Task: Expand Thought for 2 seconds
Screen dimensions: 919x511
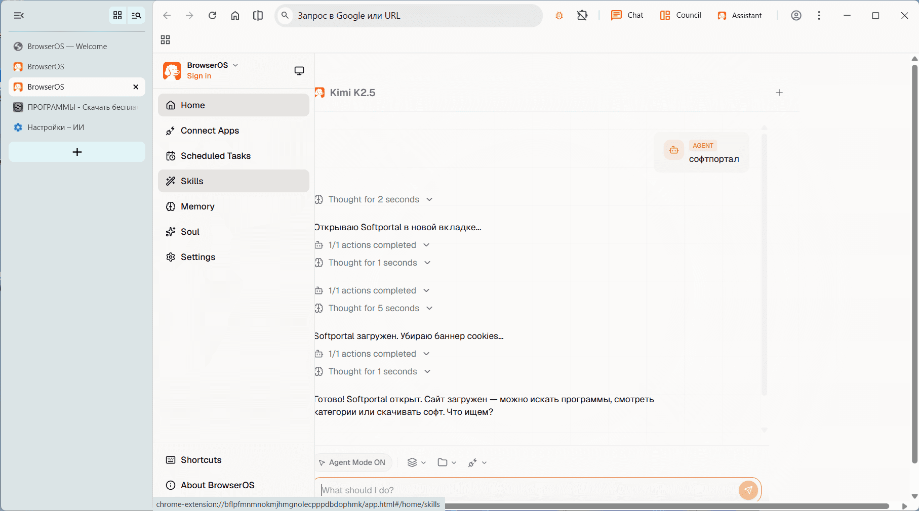Action: pyautogui.click(x=374, y=199)
